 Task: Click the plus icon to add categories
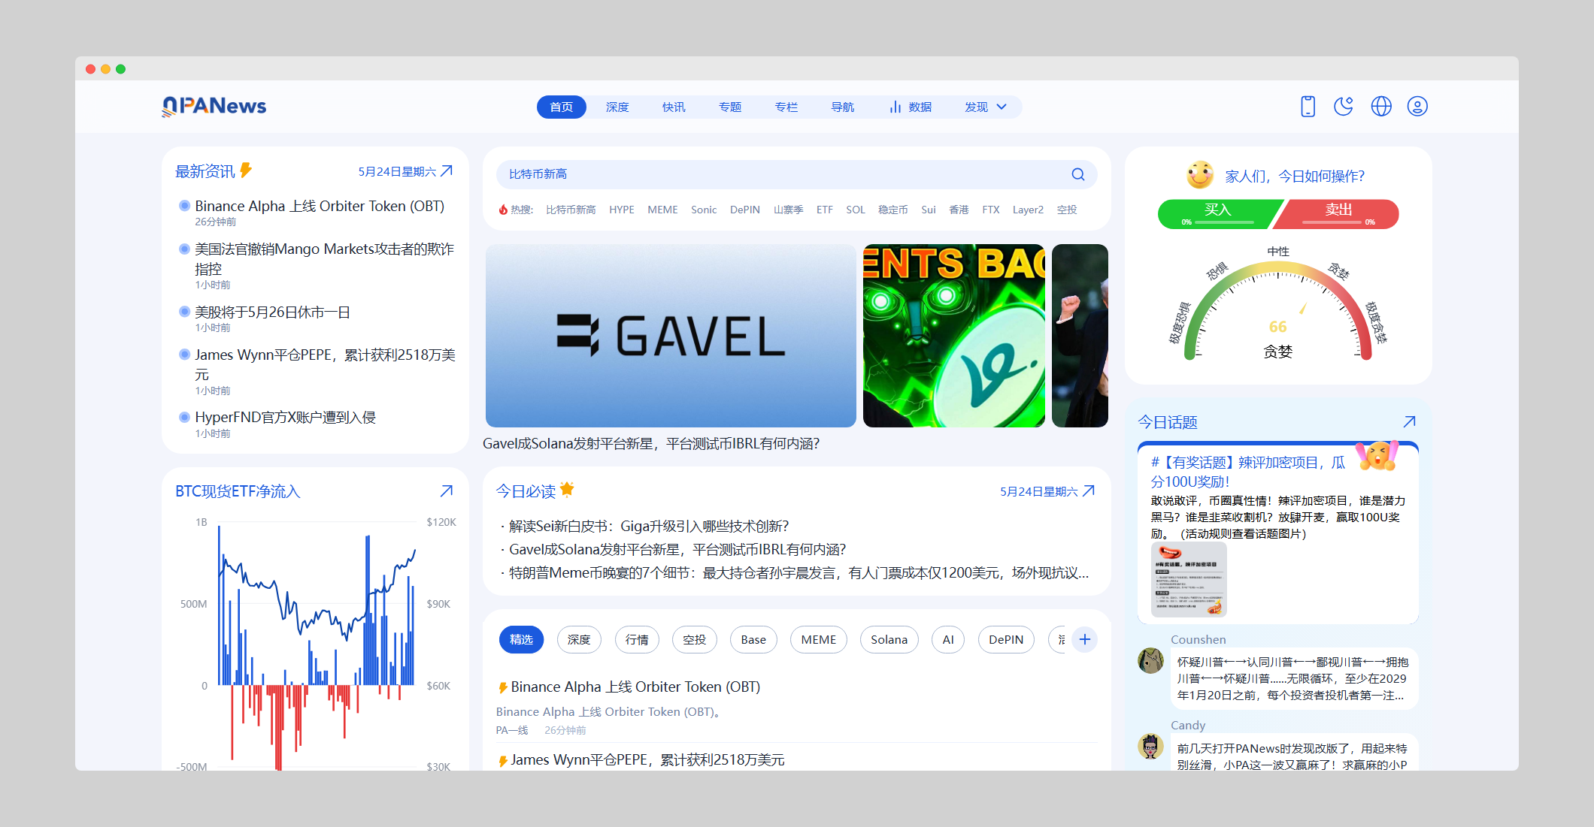tap(1084, 639)
